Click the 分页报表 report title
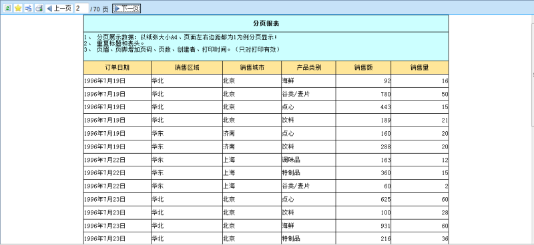The height and width of the screenshot is (245, 534). (x=266, y=23)
